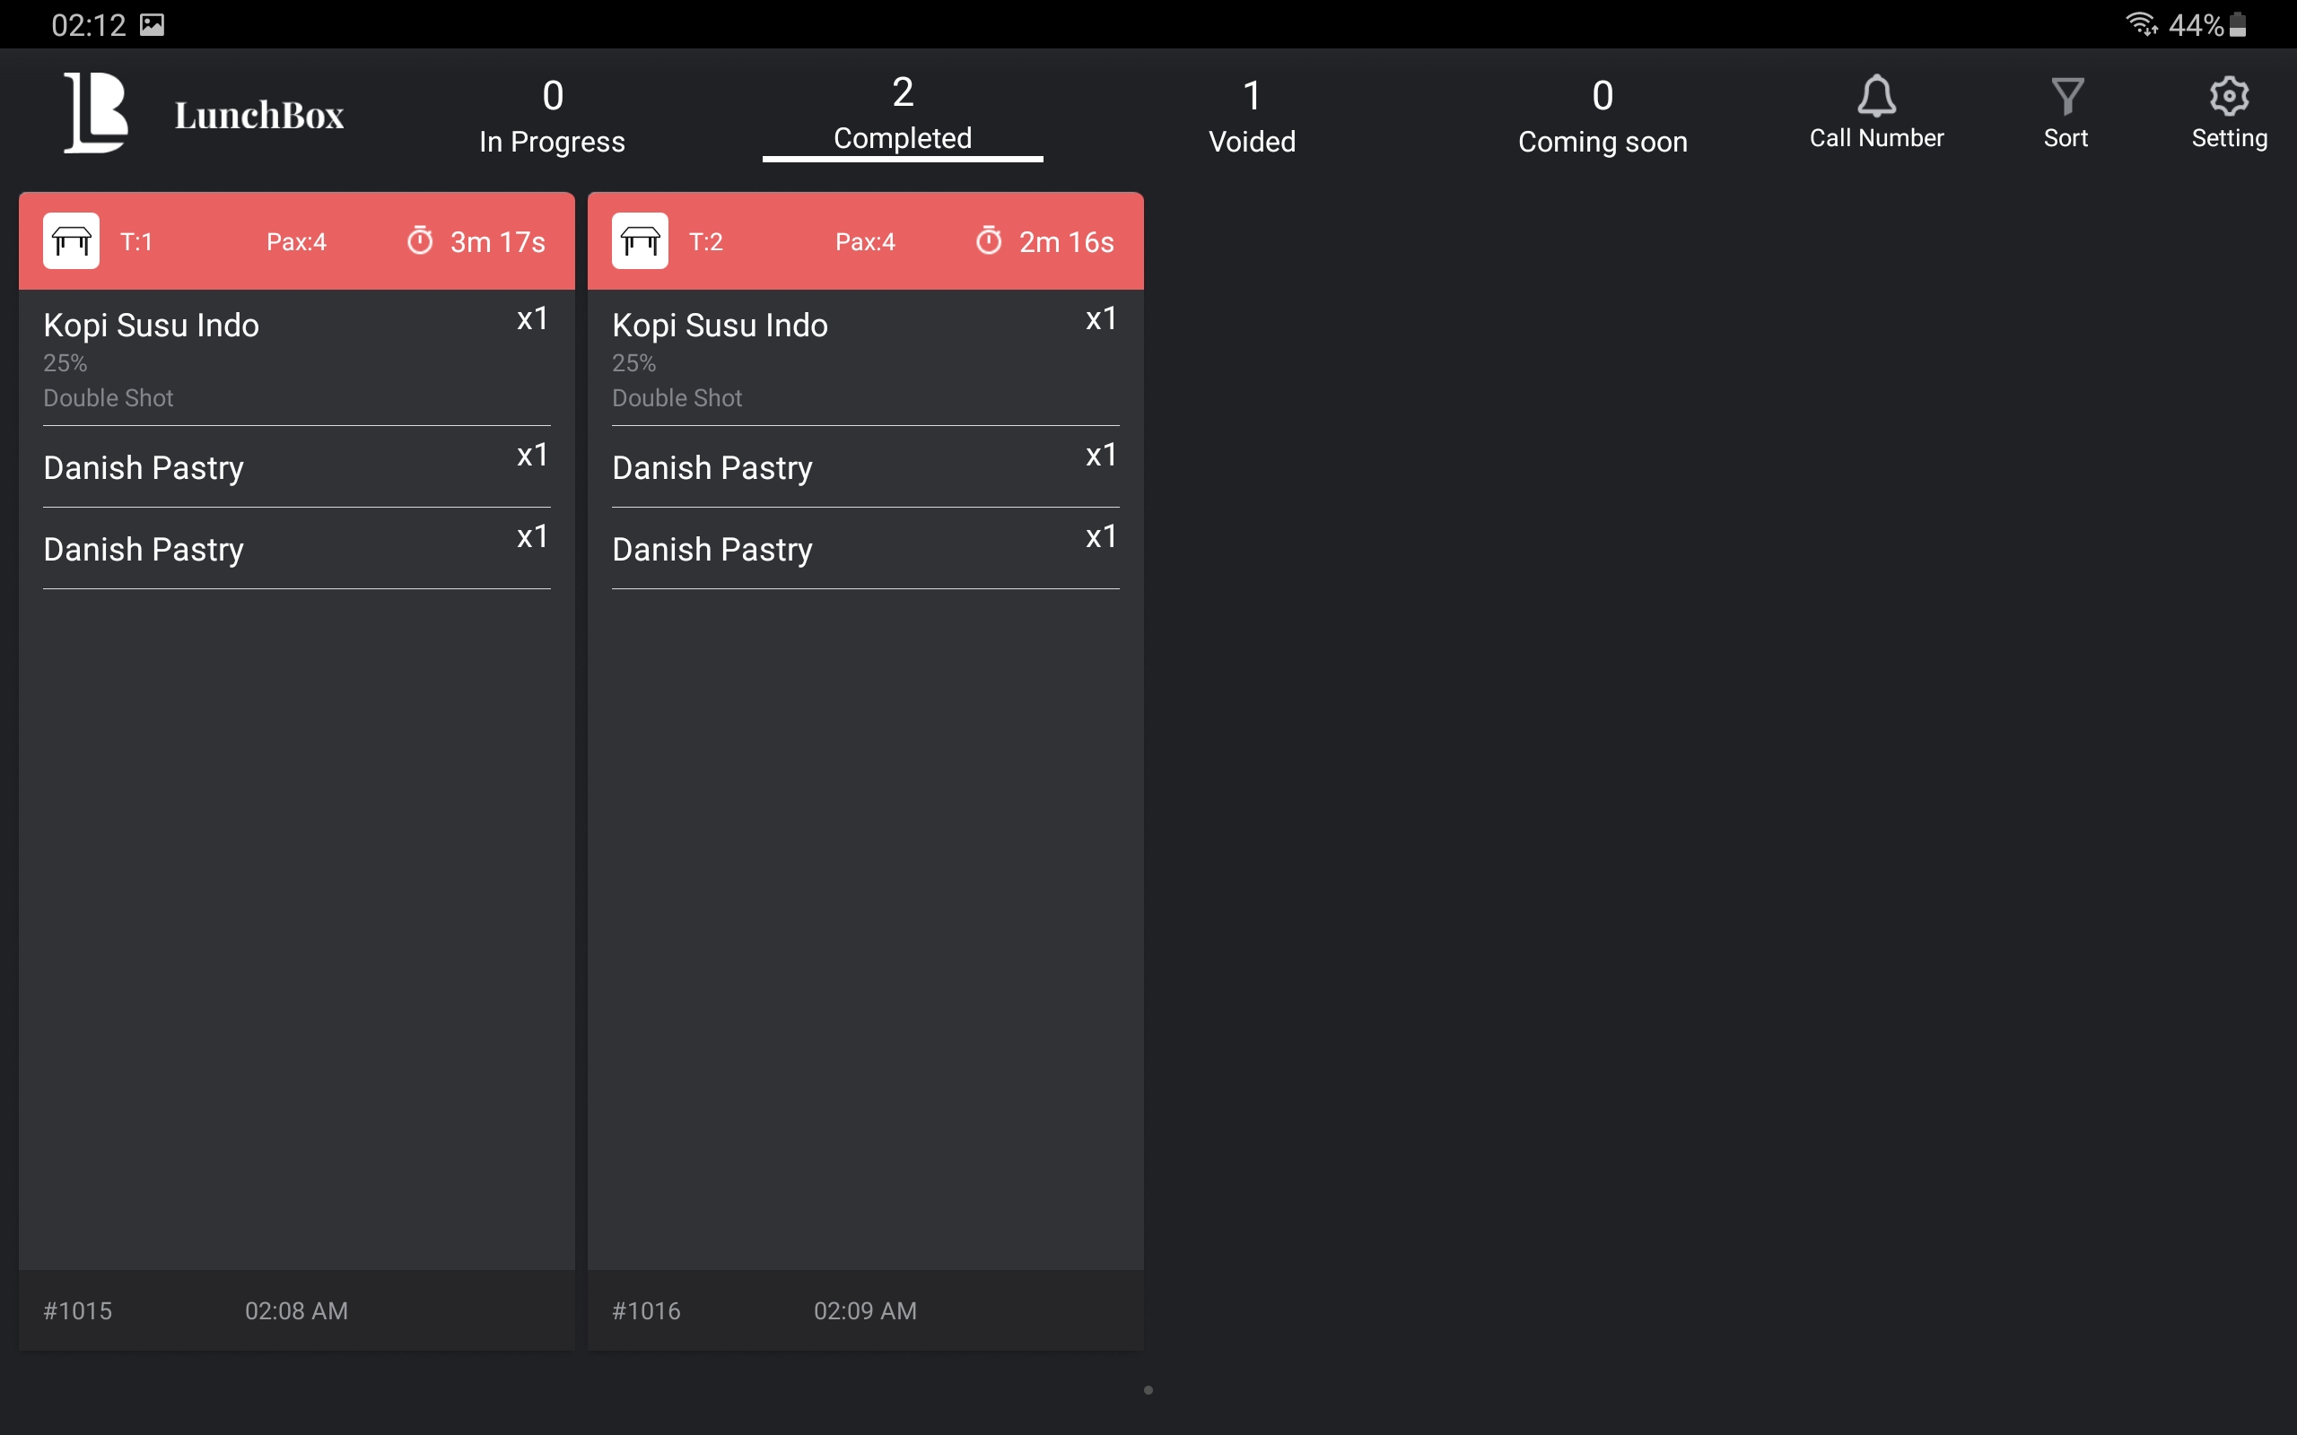2297x1435 pixels.
Task: Open the Setting gear icon
Action: 2229,96
